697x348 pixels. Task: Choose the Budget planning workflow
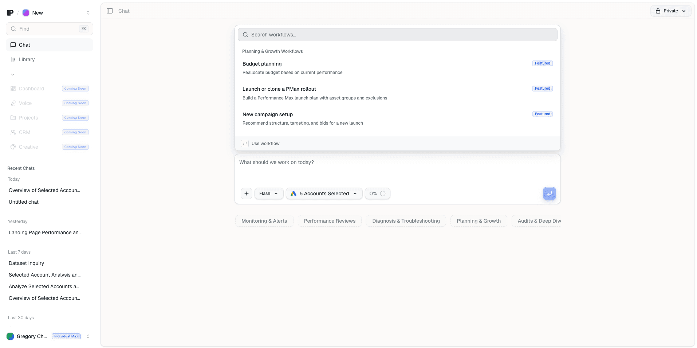click(x=397, y=68)
